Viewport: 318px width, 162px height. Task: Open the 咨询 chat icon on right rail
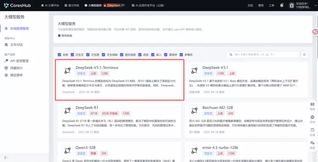click(x=312, y=119)
